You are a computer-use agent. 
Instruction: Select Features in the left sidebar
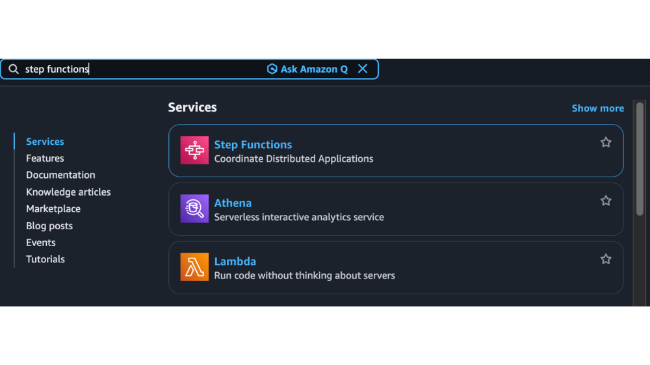coord(45,158)
